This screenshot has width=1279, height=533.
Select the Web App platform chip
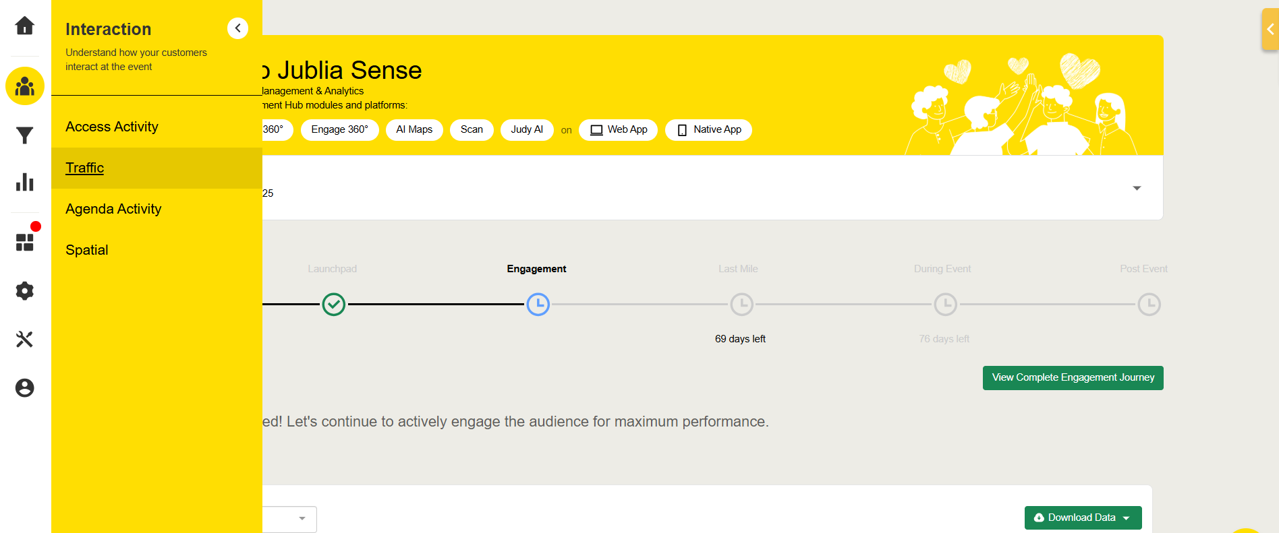[x=618, y=129]
